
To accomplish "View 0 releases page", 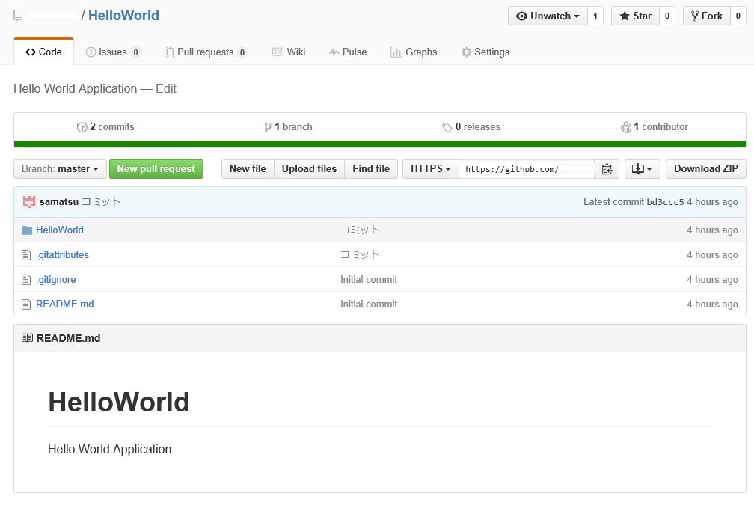I will 471,127.
